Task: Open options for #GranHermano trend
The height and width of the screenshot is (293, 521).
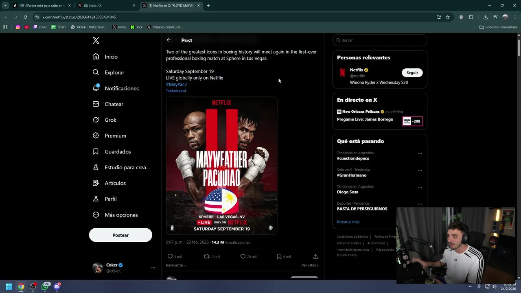Action: (420, 171)
